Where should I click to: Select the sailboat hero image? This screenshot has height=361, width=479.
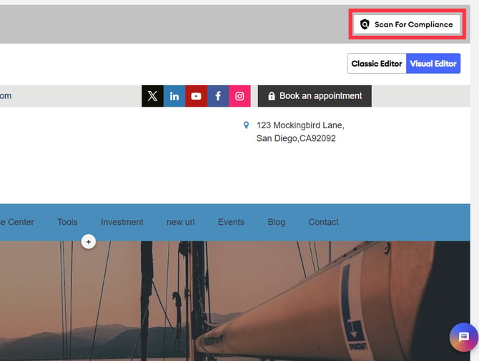tap(235, 301)
